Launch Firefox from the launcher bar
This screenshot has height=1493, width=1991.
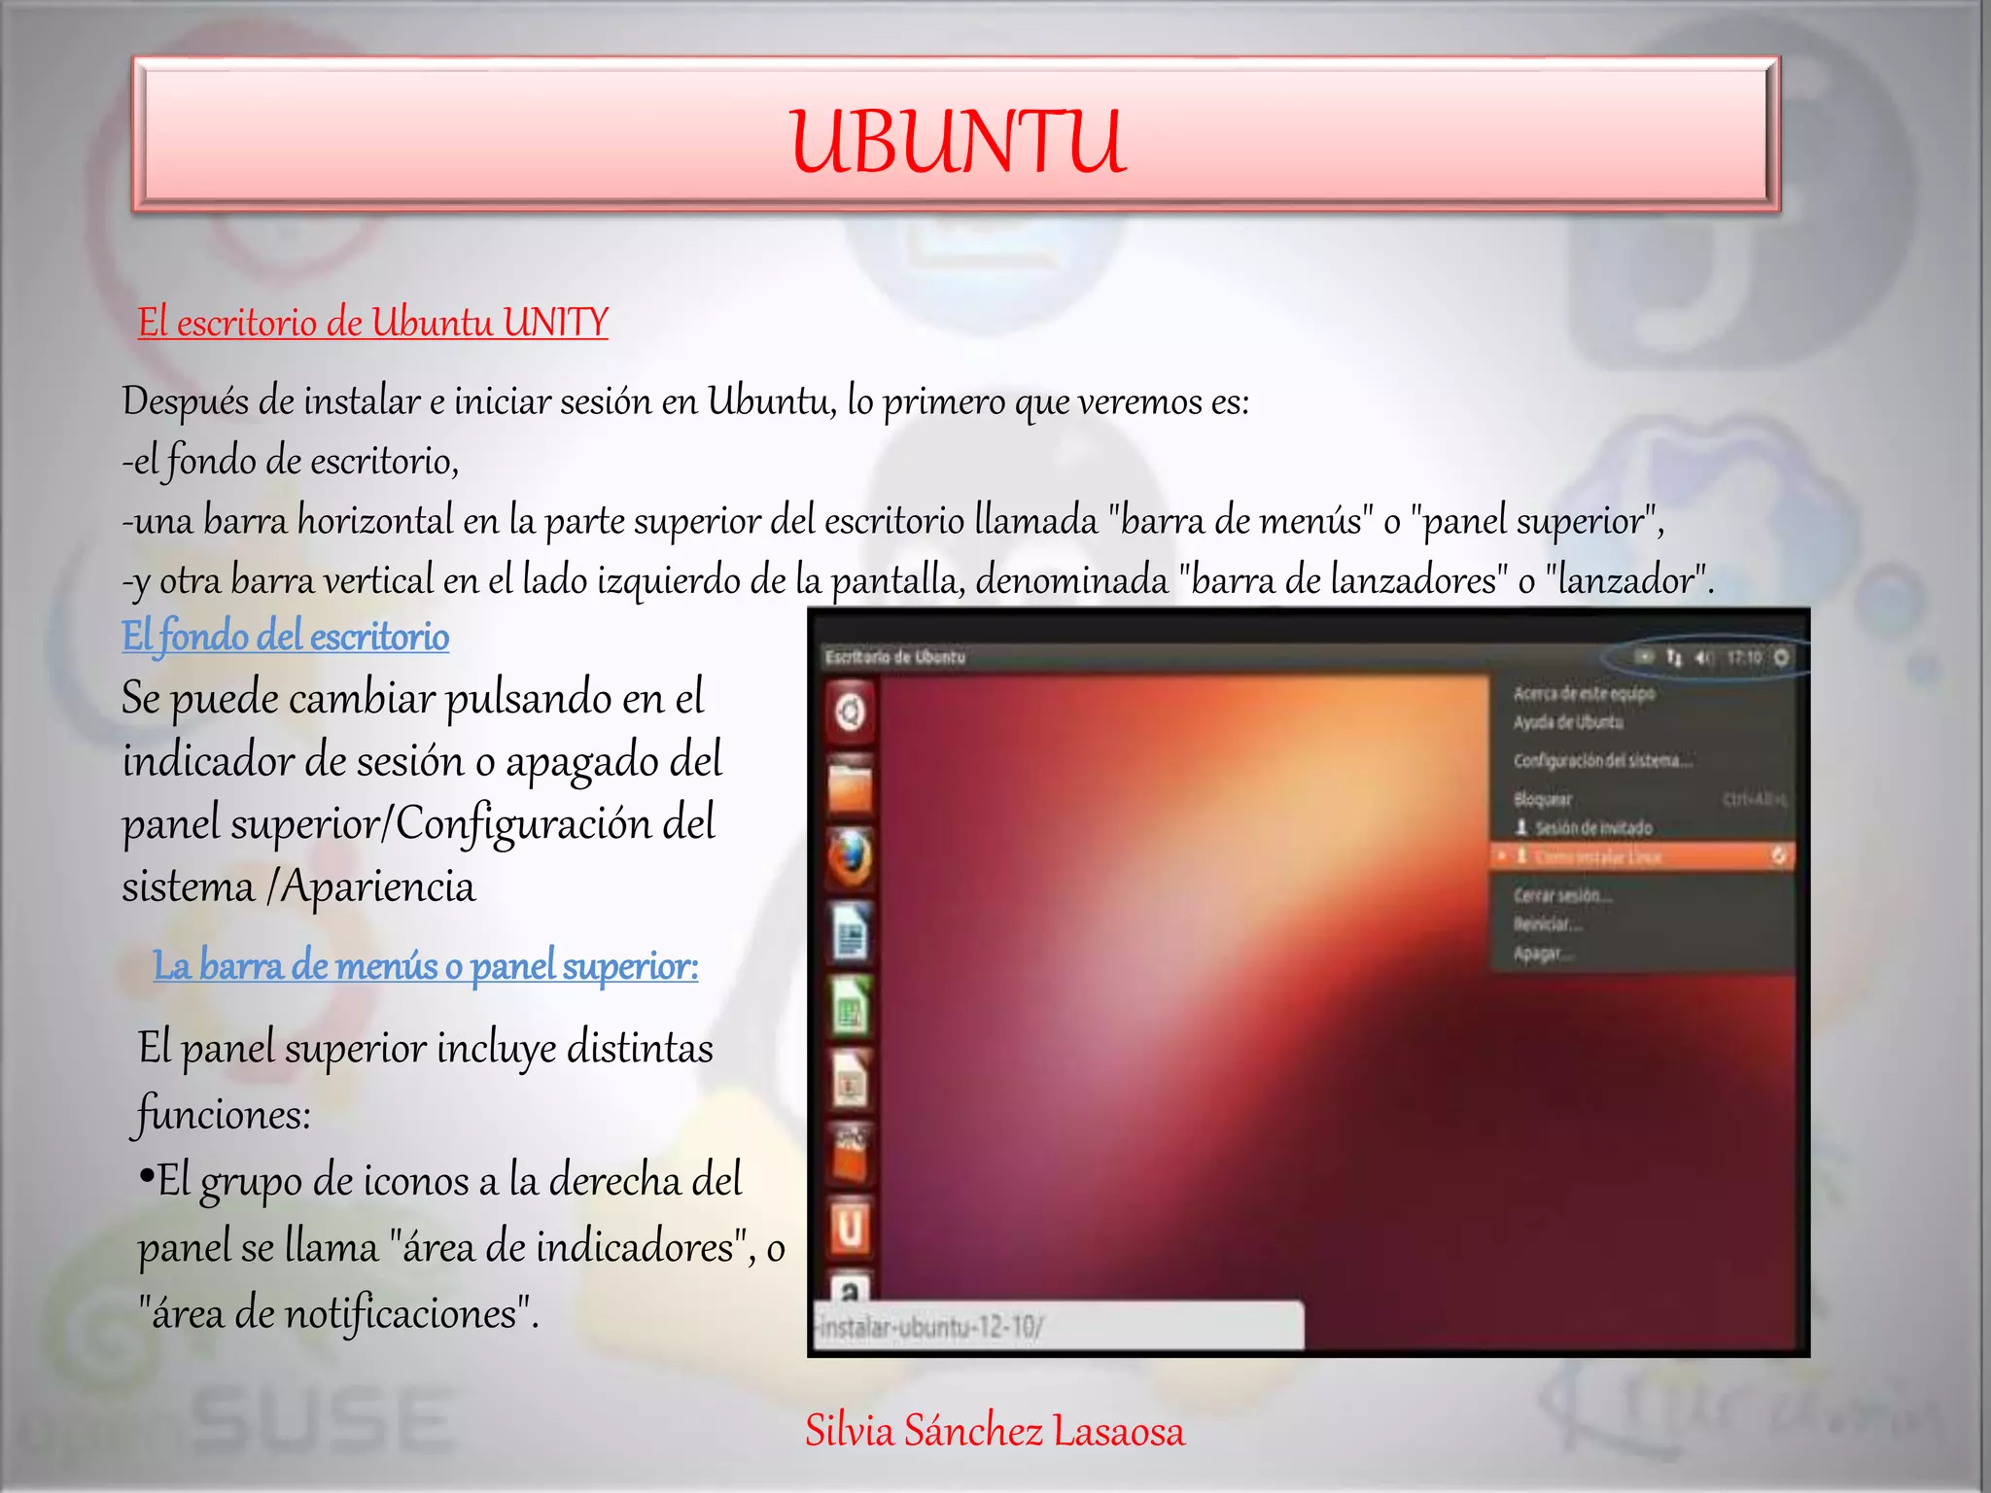click(850, 859)
